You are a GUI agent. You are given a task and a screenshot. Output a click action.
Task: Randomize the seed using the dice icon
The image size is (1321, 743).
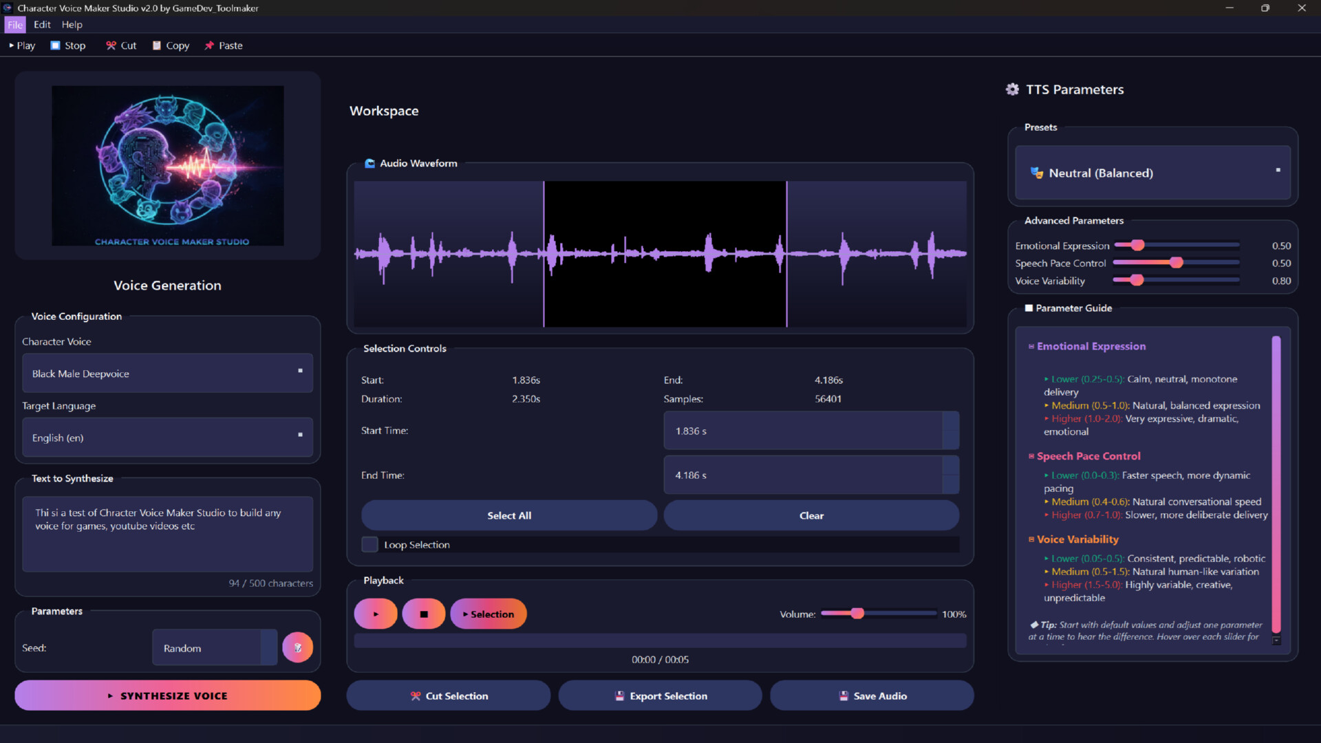[297, 647]
